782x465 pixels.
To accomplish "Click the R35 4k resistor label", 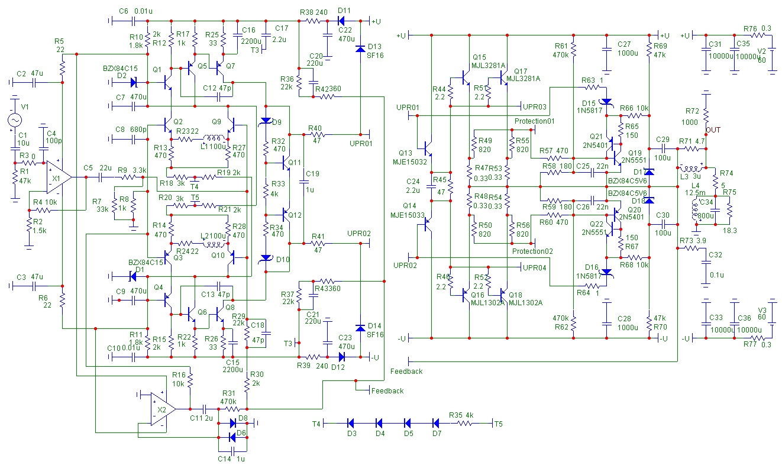I will coord(460,415).
